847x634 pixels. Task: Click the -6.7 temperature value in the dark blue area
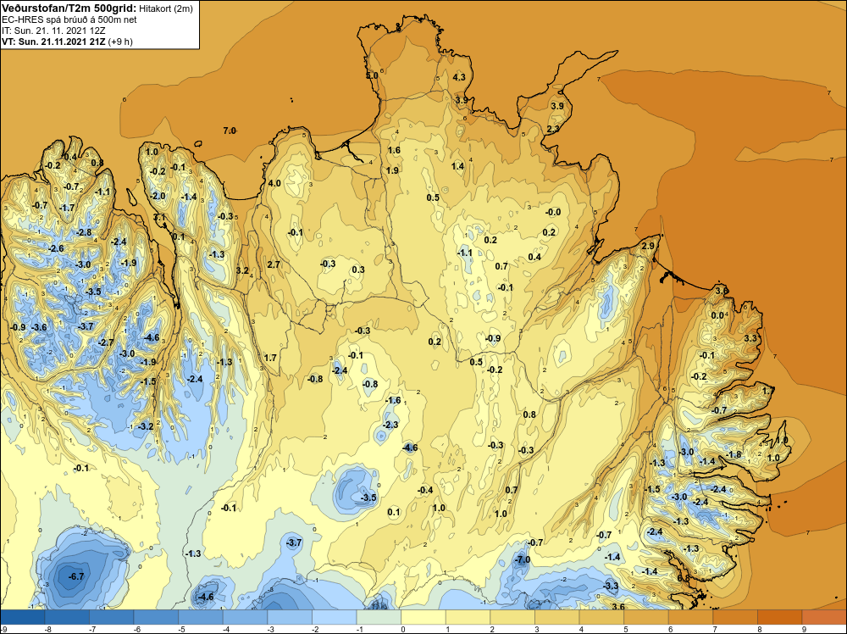[76, 576]
